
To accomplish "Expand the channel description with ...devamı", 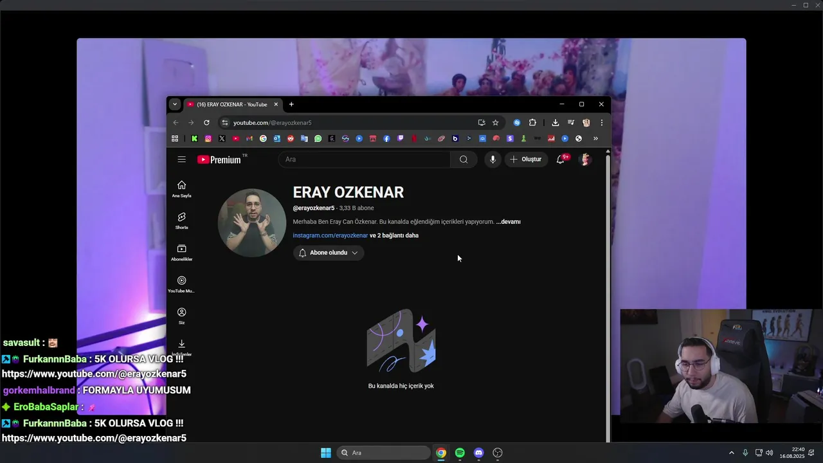I will click(x=509, y=222).
